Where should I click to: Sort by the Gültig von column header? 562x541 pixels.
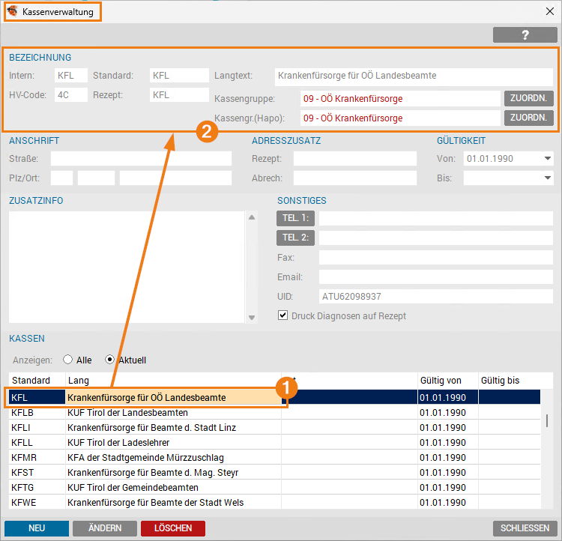point(447,381)
